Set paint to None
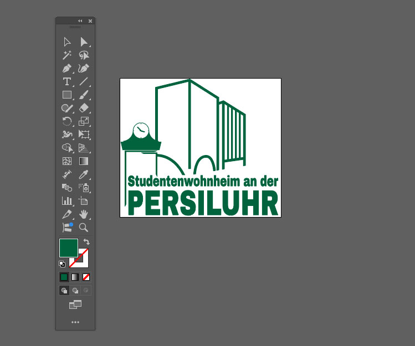The width and height of the screenshot is (415, 346). (x=86, y=277)
